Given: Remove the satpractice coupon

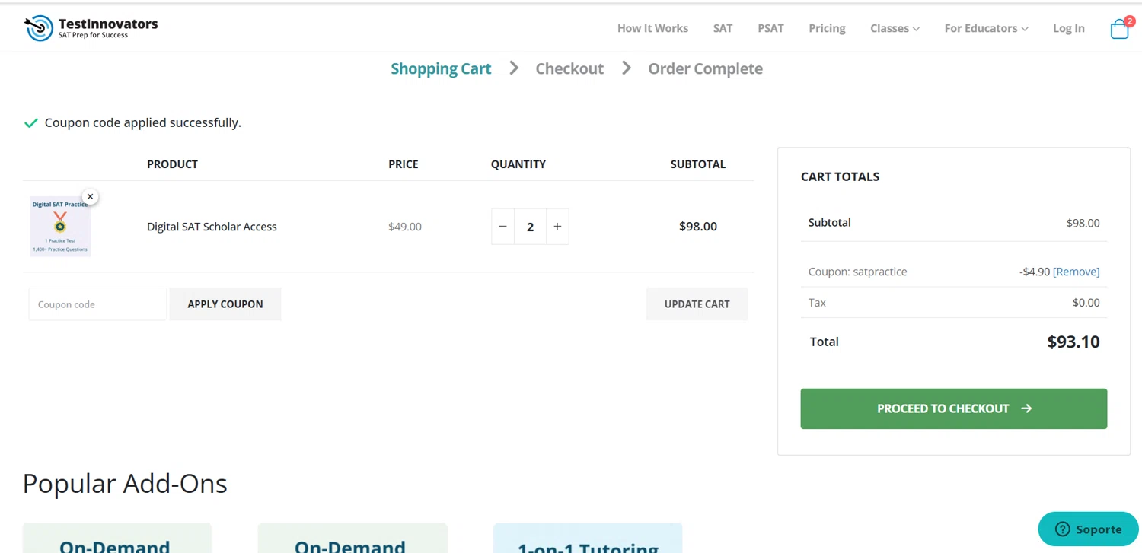Looking at the screenshot, I should pos(1076,272).
